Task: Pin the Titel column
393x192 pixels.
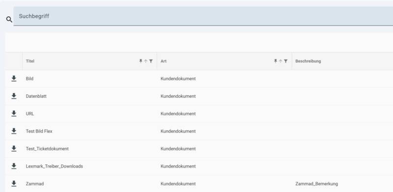Action: click(x=140, y=61)
